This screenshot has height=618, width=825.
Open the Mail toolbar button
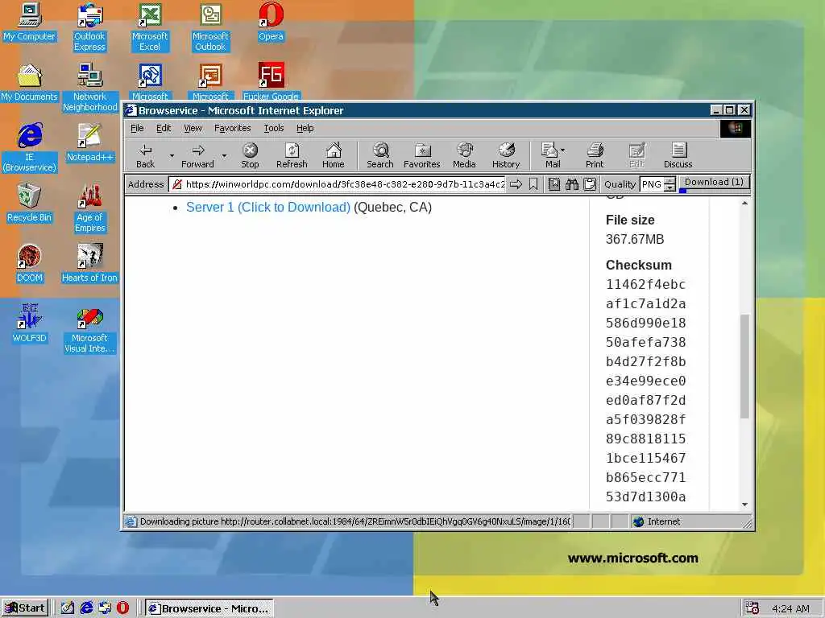[549, 156]
